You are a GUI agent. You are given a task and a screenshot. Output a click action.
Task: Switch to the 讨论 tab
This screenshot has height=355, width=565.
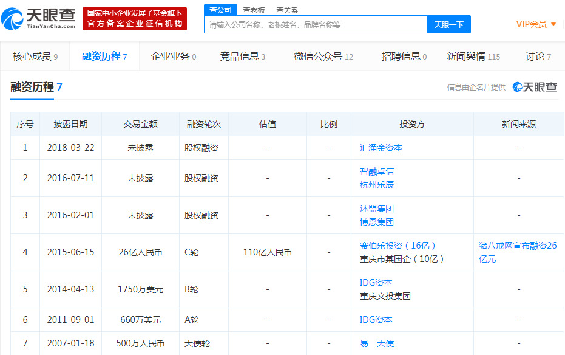(x=538, y=57)
